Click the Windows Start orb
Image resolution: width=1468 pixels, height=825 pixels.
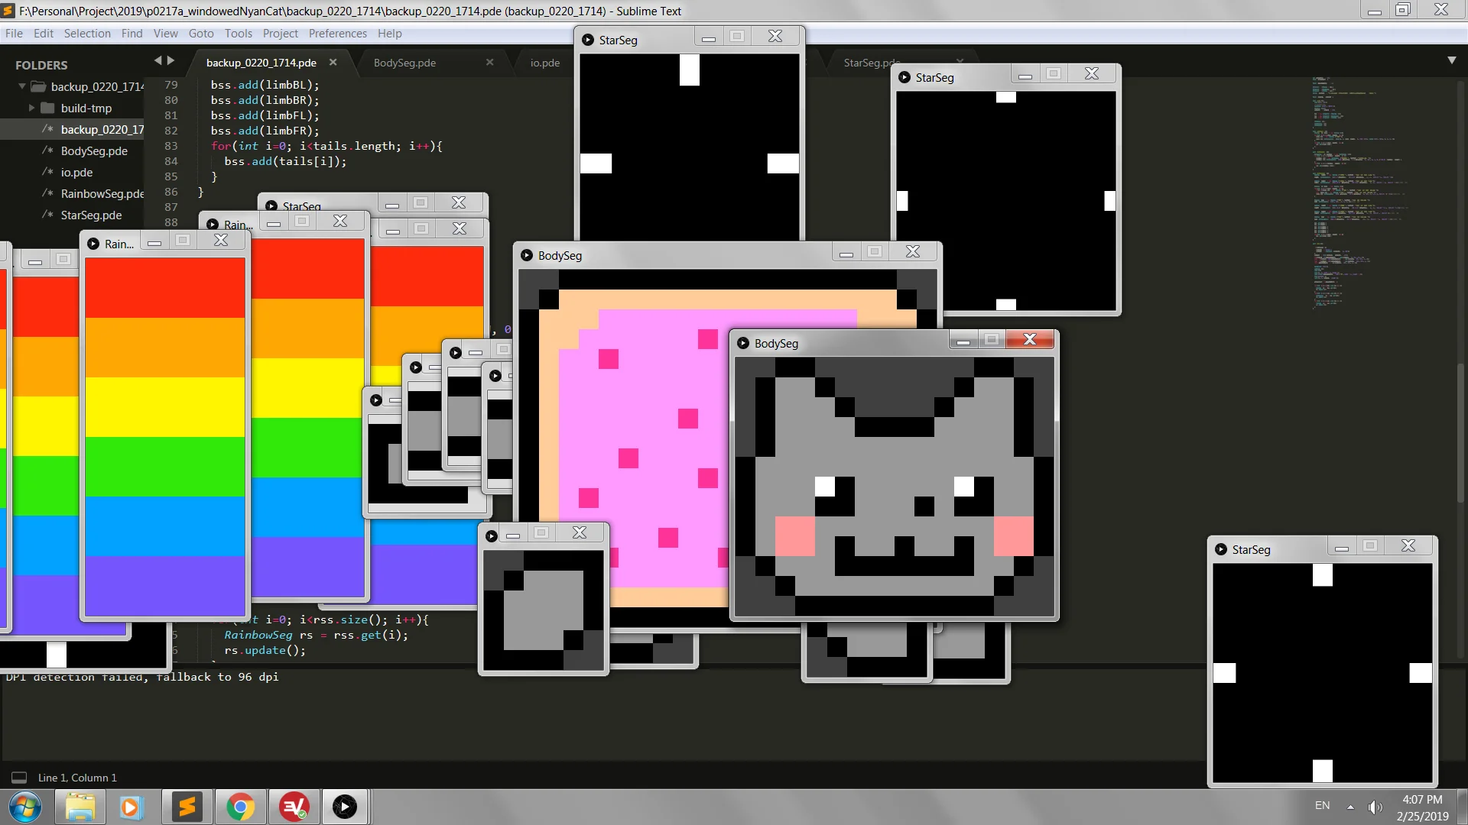tap(25, 807)
